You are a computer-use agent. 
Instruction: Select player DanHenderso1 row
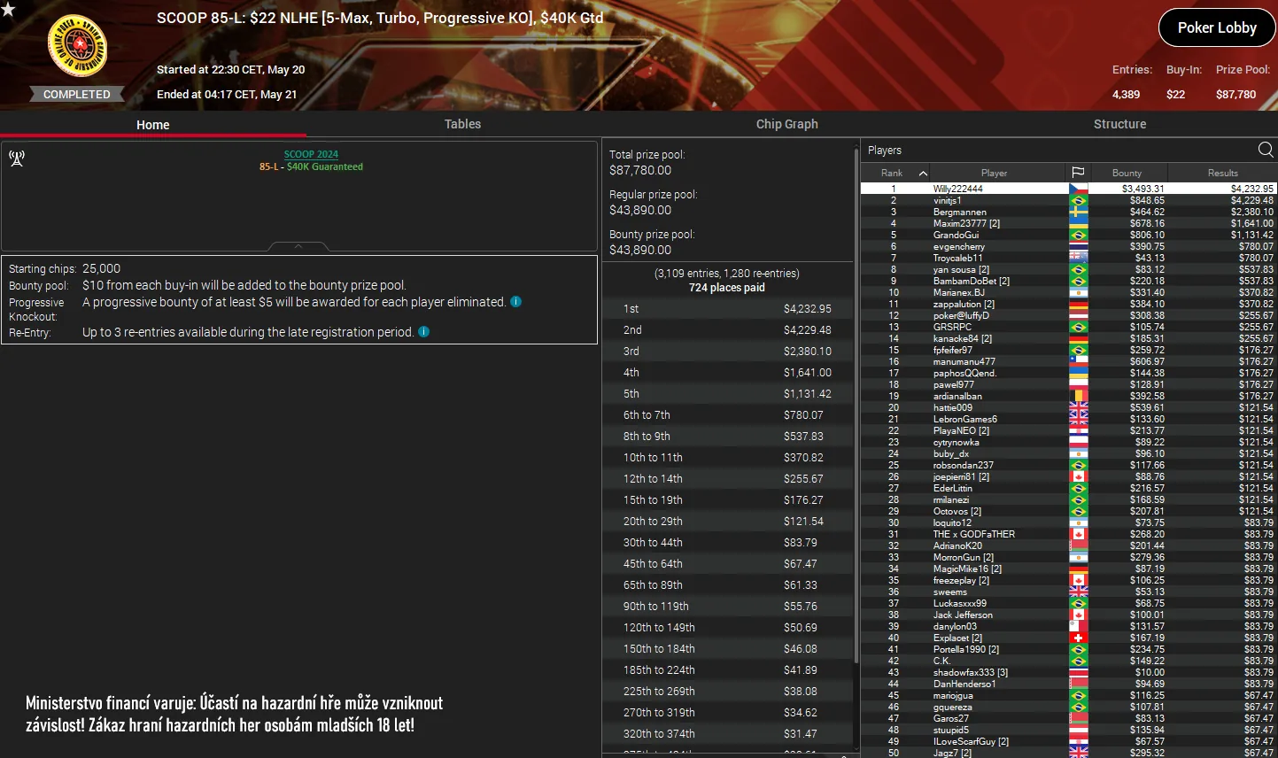1069,684
